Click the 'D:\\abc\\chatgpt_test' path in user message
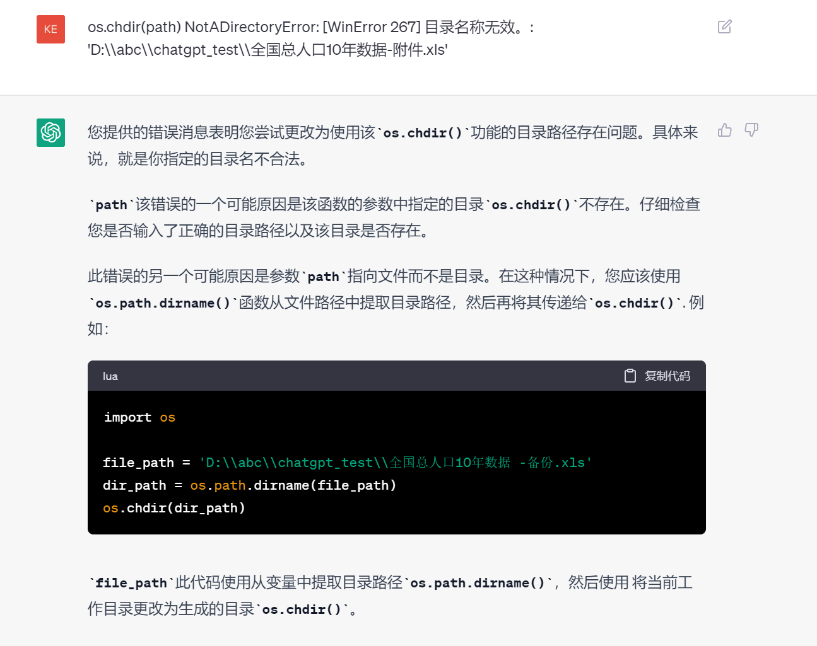This screenshot has width=817, height=646. coord(267,50)
